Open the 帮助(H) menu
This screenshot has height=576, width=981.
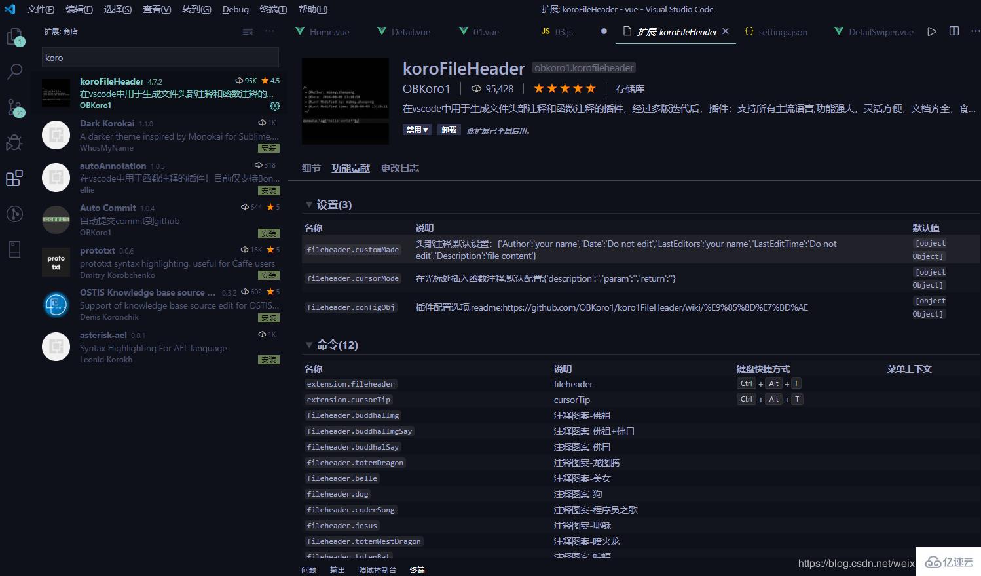(313, 9)
